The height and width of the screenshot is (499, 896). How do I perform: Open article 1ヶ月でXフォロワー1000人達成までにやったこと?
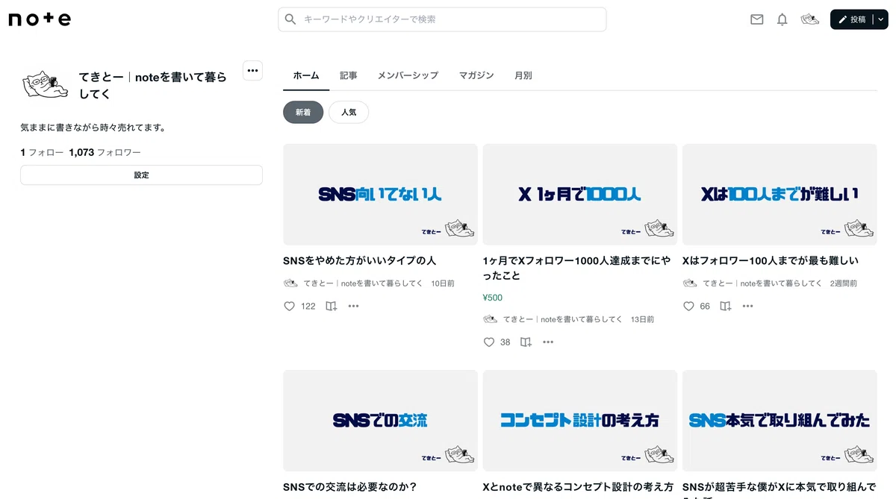point(576,268)
